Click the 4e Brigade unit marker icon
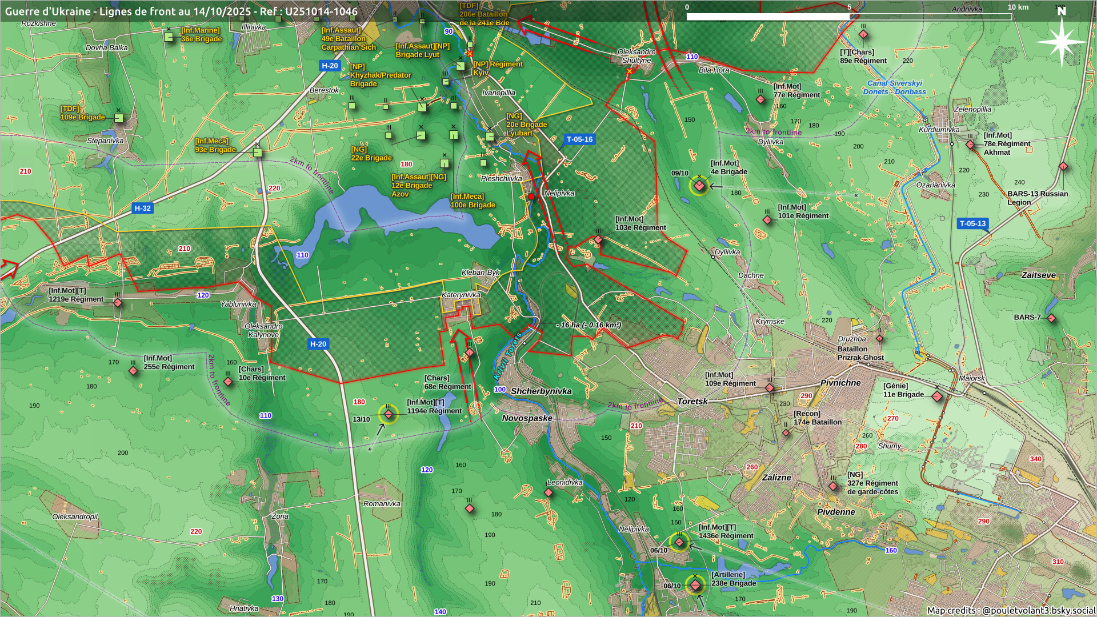 point(699,186)
